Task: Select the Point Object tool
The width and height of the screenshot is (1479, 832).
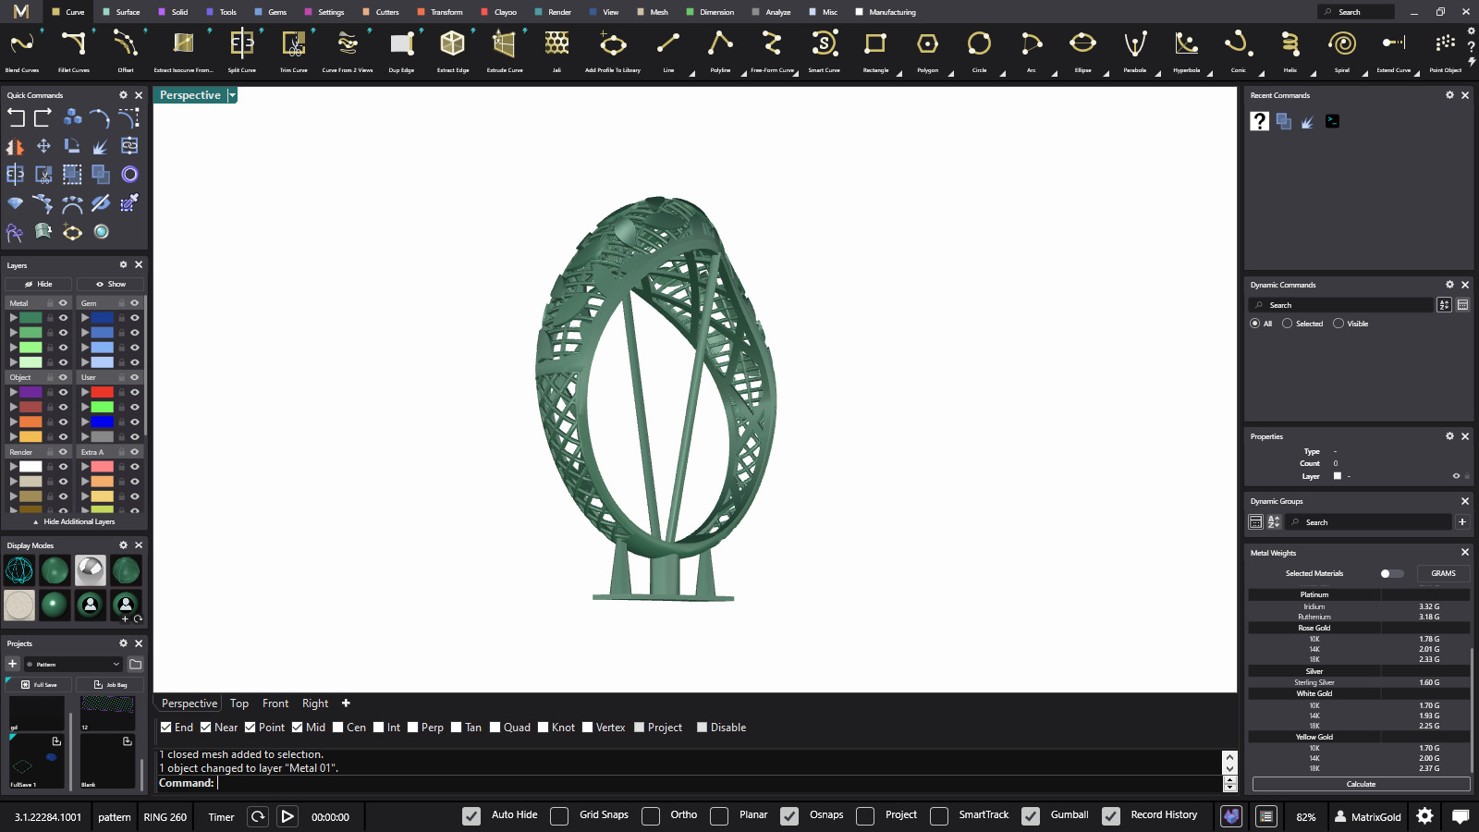Action: click(1445, 43)
